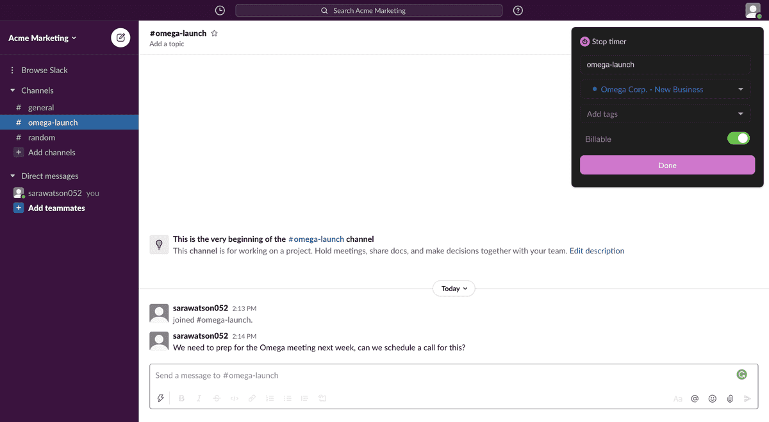Click the compose new message pencil icon
769x422 pixels.
[x=120, y=37]
